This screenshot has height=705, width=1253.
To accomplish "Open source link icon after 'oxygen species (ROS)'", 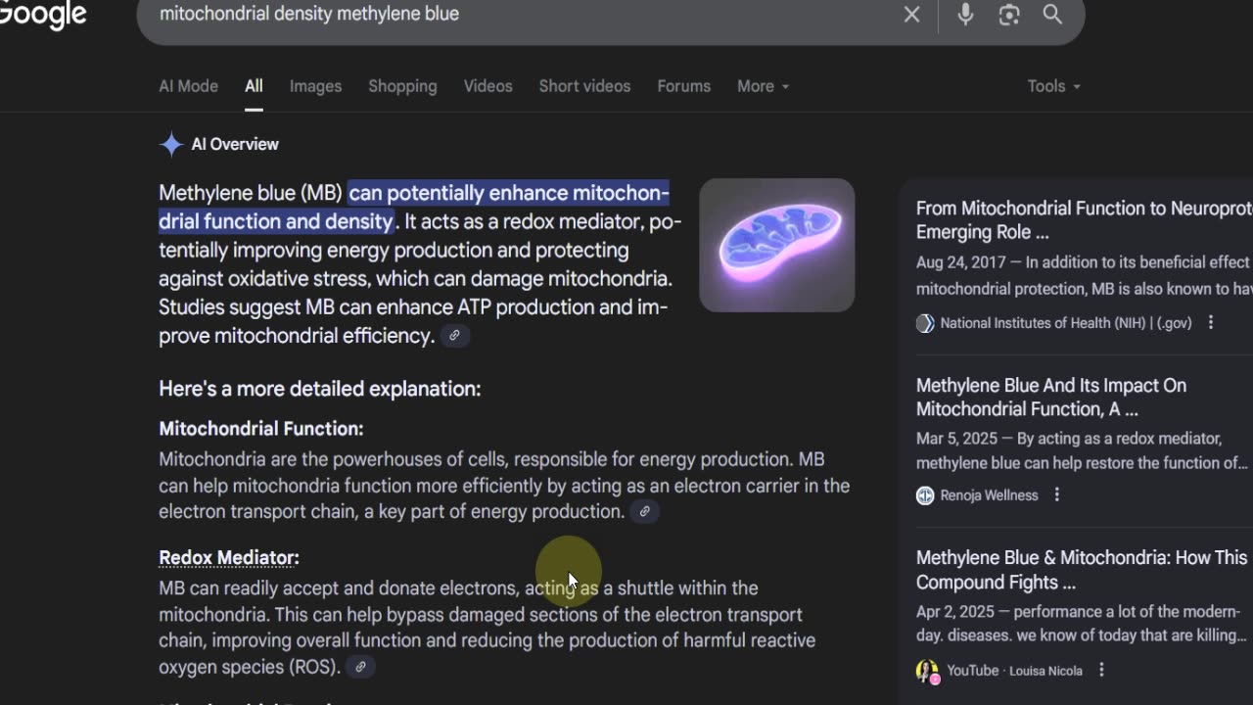I will (x=360, y=667).
